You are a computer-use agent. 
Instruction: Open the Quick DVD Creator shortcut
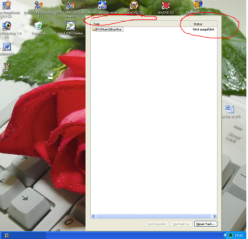(x=70, y=26)
